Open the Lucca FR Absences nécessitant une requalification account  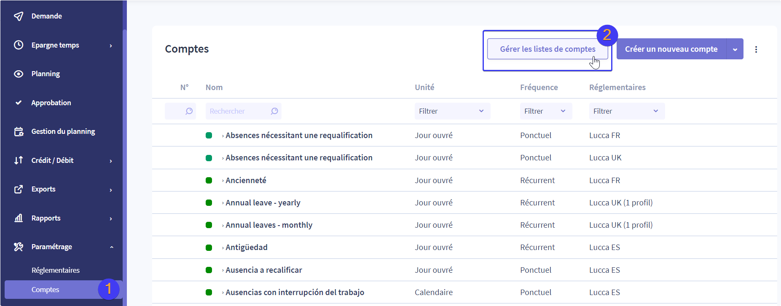(299, 135)
